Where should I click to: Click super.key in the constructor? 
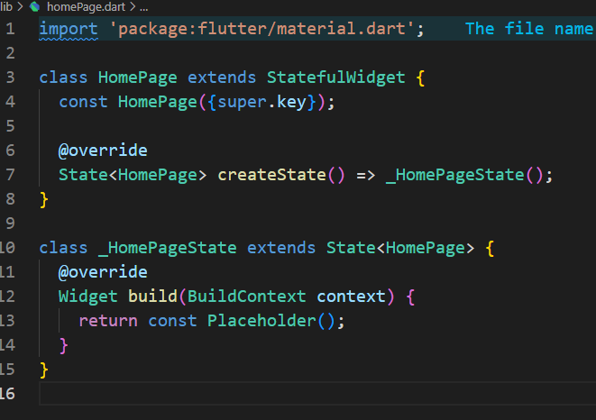coord(261,102)
